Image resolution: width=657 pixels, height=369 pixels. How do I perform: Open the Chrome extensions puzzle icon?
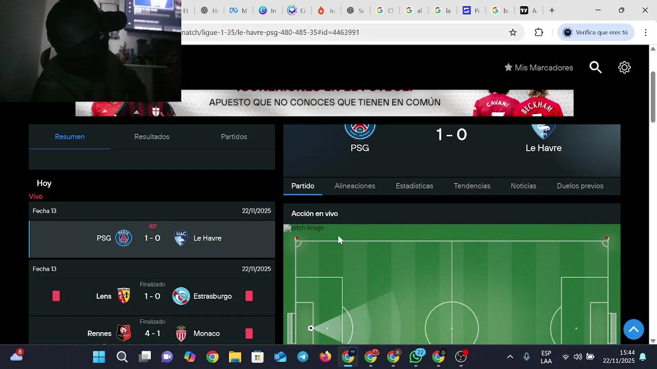[538, 32]
